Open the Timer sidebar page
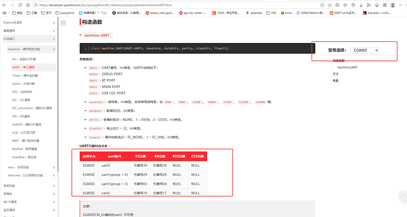 (25, 75)
